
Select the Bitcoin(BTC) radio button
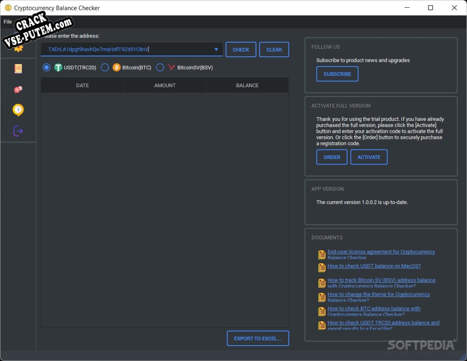105,68
